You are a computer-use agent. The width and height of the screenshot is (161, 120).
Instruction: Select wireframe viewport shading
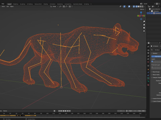(137, 7)
